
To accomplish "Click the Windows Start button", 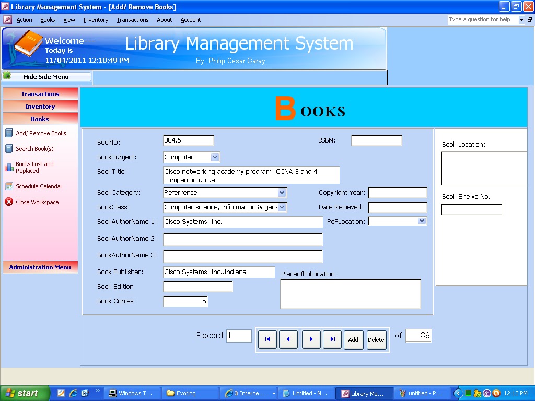I will (25, 393).
